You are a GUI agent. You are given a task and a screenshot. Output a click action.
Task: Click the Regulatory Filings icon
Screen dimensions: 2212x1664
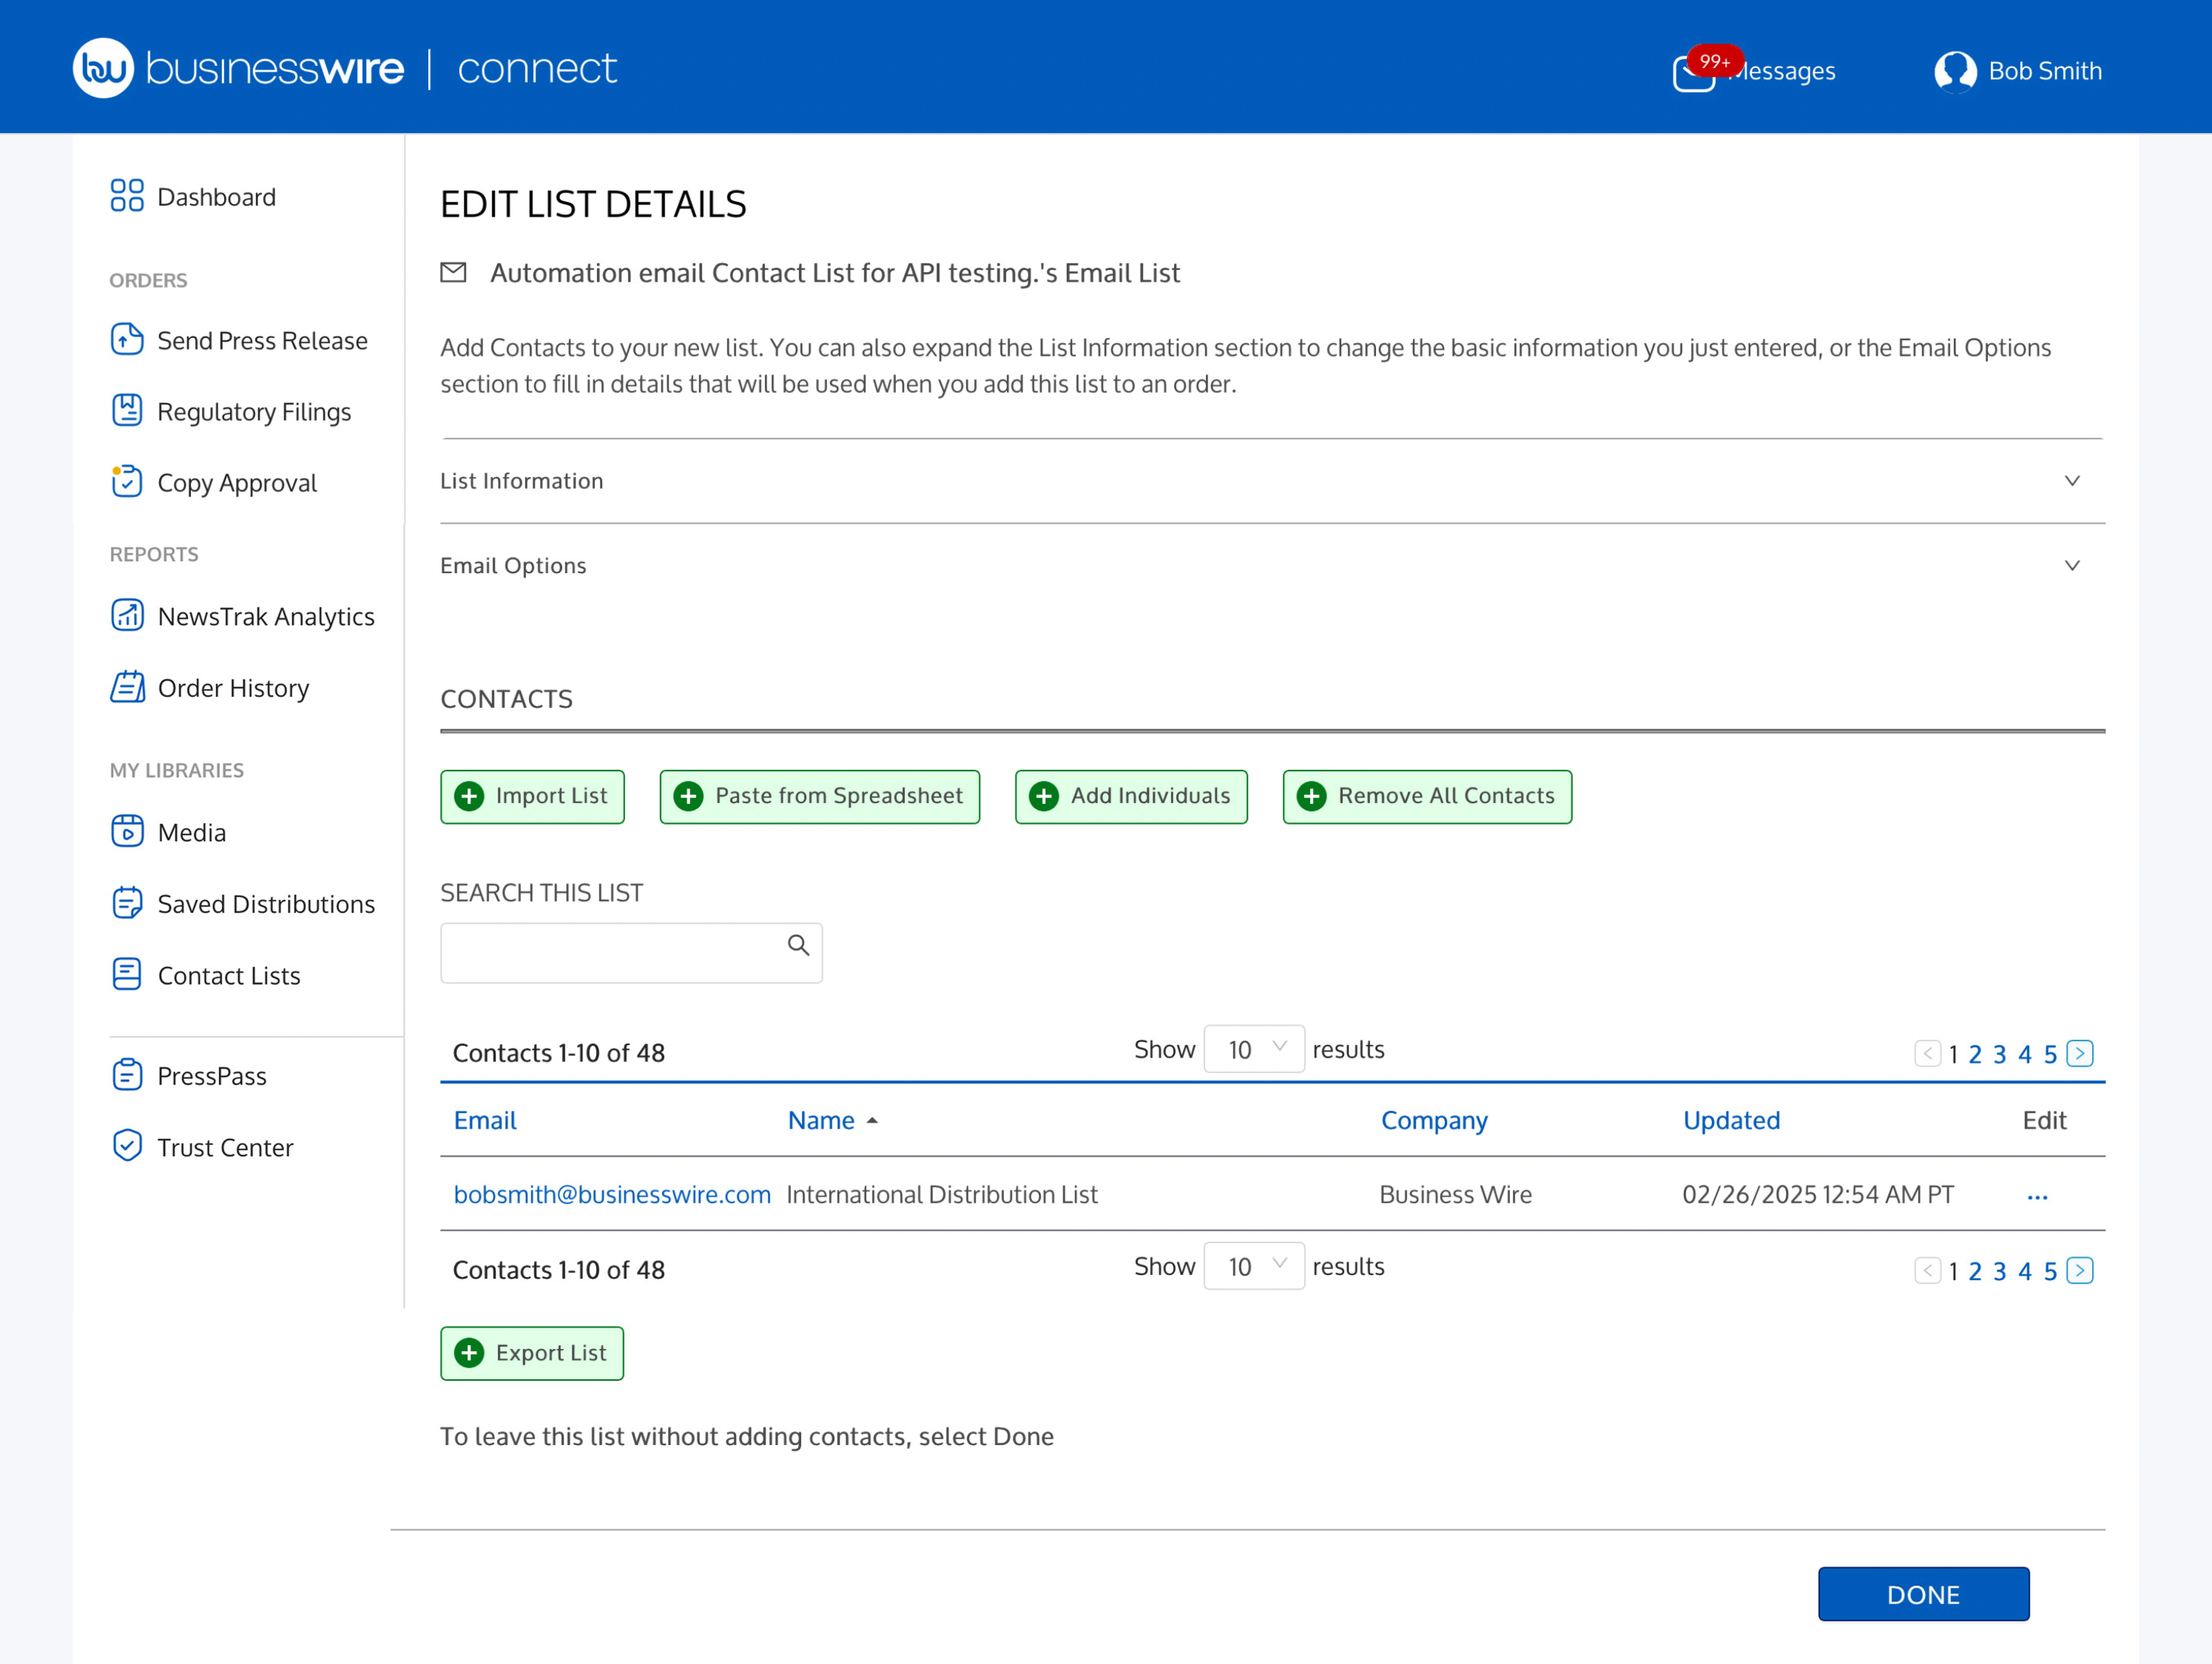pos(127,411)
